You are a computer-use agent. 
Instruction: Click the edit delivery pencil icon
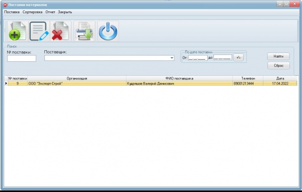coord(39,31)
